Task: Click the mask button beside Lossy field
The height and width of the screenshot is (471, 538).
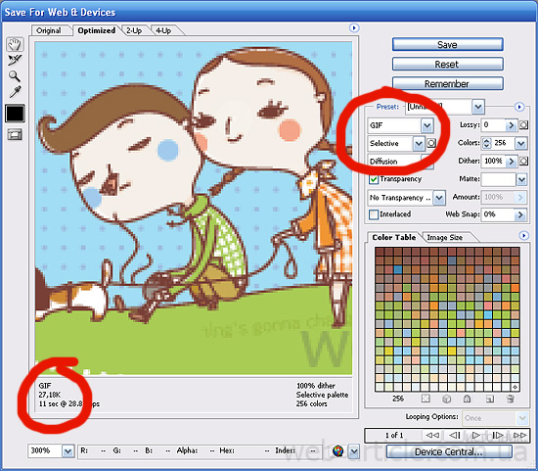Action: (523, 124)
